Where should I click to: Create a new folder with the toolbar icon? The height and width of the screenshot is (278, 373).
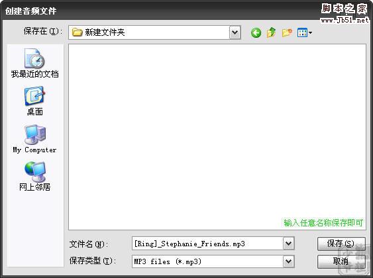287,32
